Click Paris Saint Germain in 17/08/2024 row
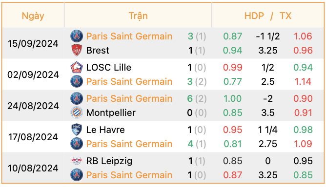 click(129, 144)
